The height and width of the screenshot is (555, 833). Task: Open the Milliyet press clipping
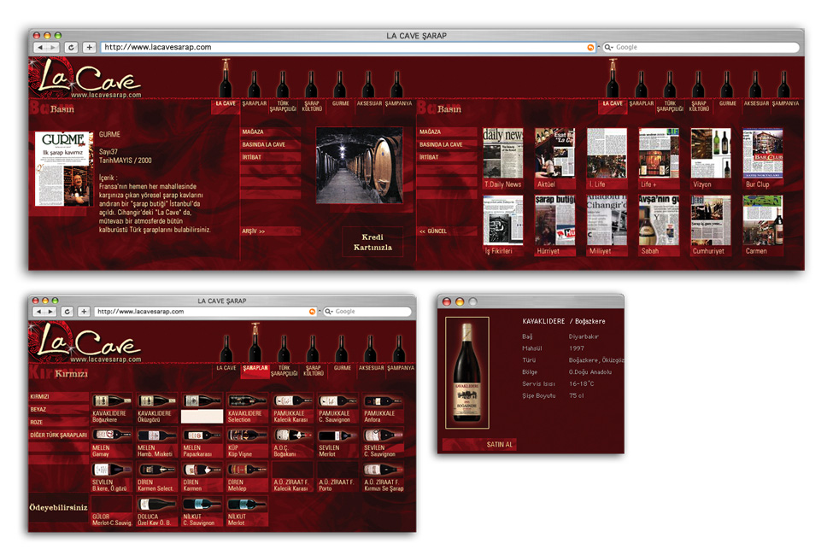coord(607,225)
